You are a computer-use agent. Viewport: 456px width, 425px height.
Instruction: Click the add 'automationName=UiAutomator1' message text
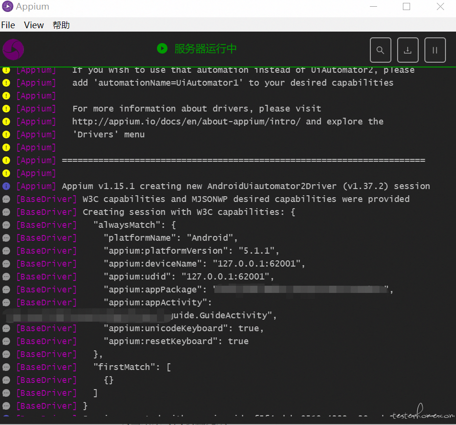coord(233,83)
